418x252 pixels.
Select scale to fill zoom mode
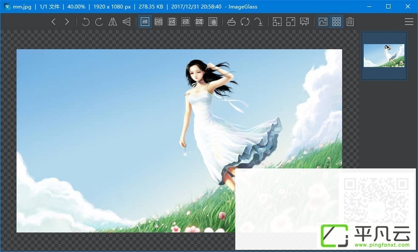199,22
